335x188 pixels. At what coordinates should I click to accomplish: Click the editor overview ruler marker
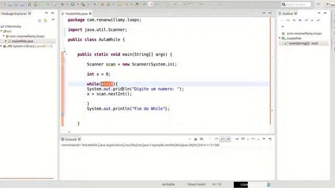coord(272,110)
